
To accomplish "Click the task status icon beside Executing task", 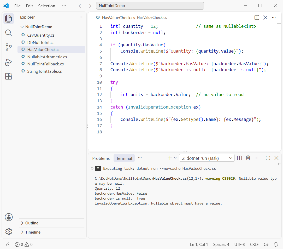I will pos(92,168).
